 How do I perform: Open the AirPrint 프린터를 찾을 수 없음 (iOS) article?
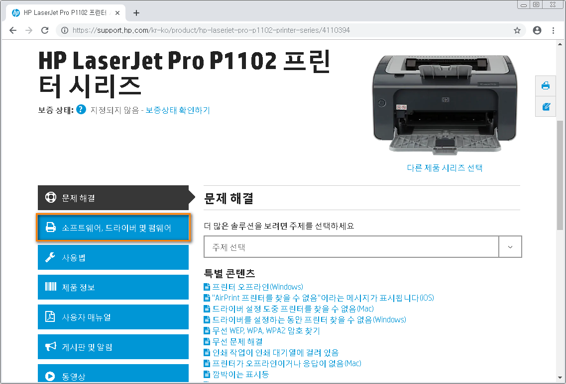pos(323,298)
